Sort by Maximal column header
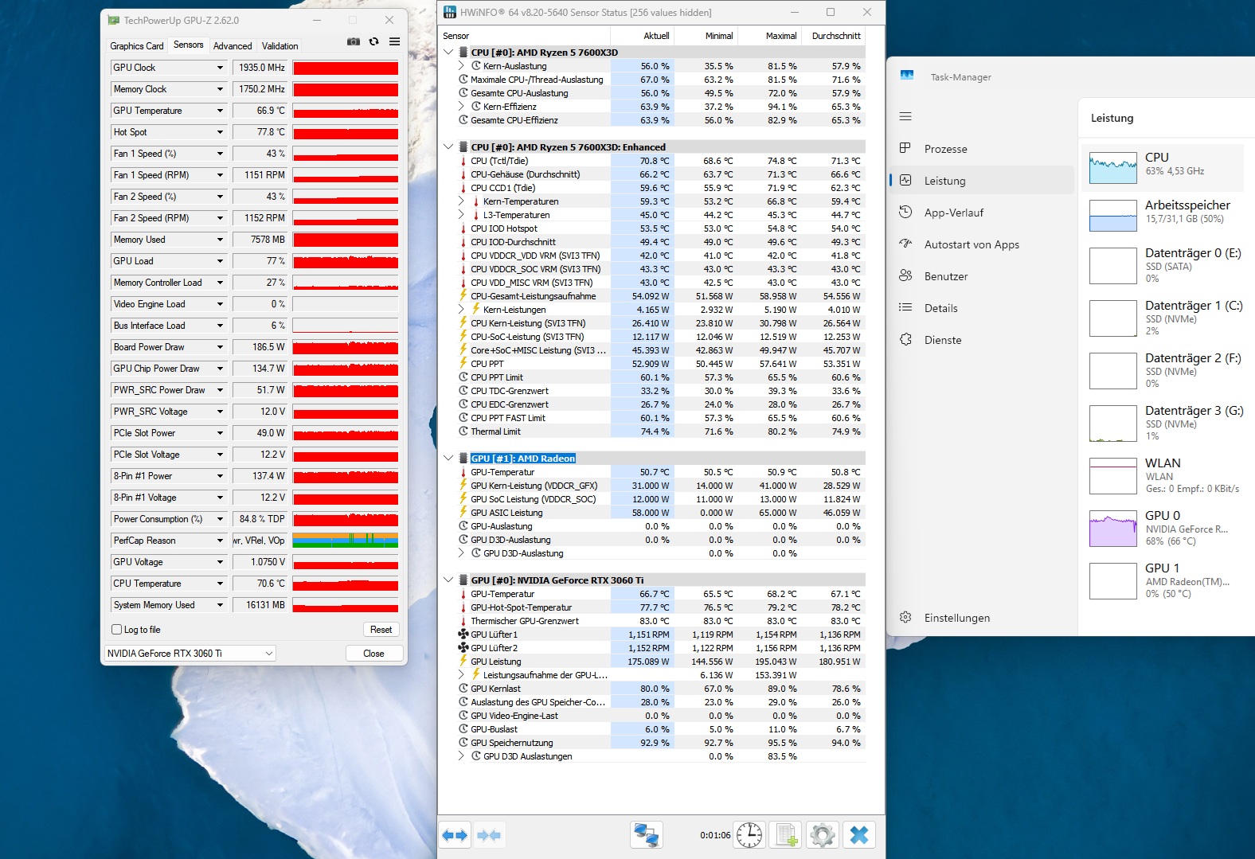This screenshot has height=859, width=1255. pyautogui.click(x=770, y=36)
